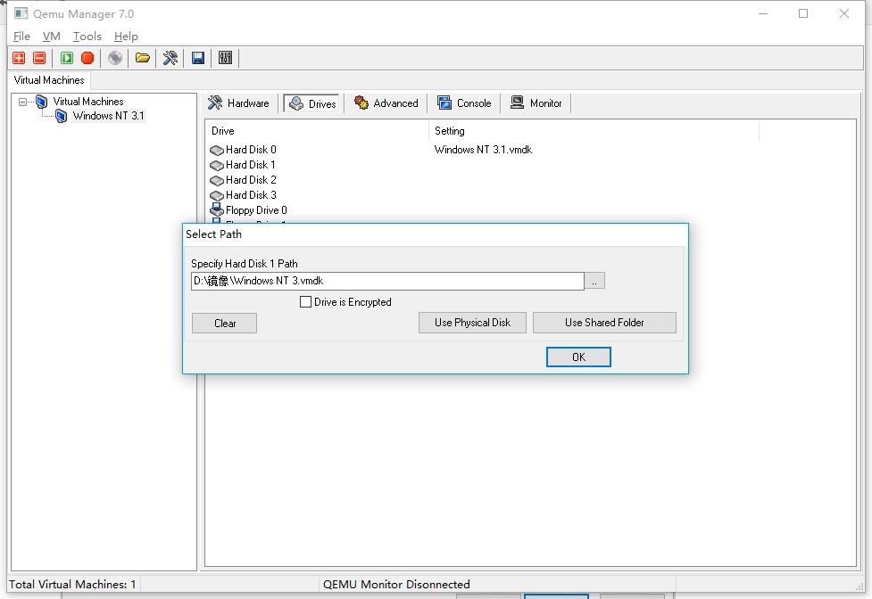
Task: Switch to the Console tab
Action: click(x=464, y=103)
